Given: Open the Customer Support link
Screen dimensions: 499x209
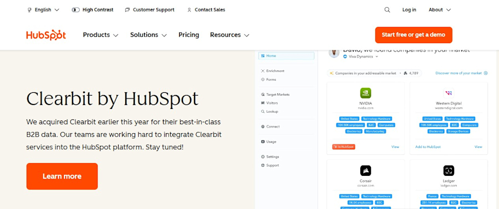Looking at the screenshot, I should (150, 10).
